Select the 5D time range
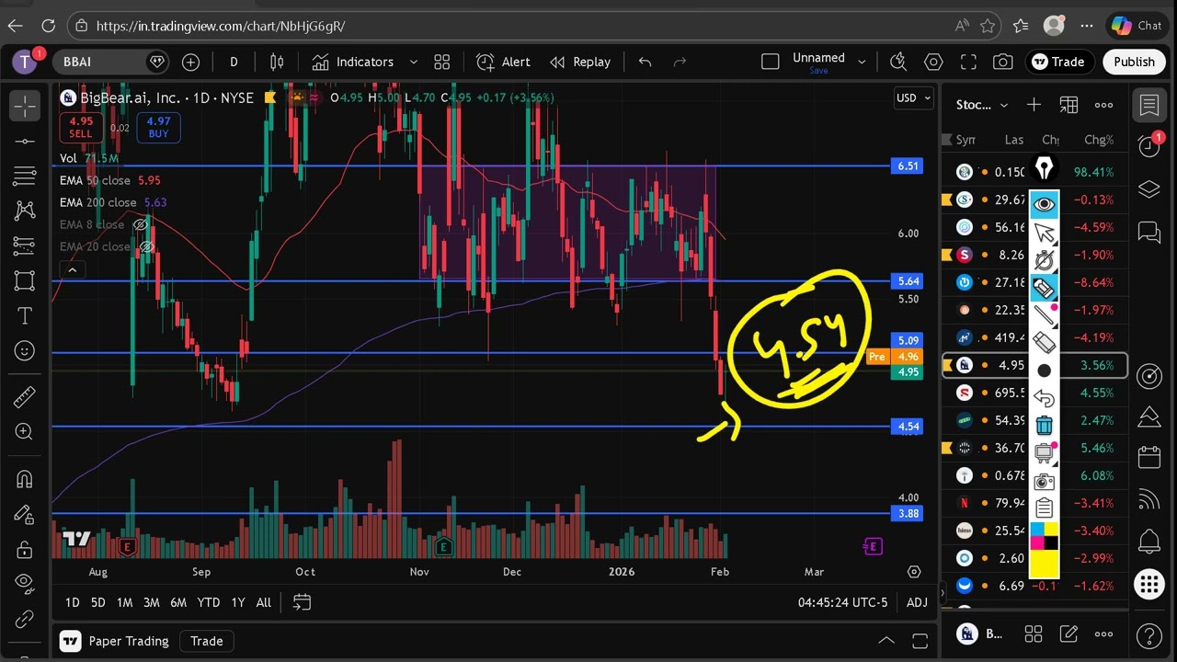 click(x=97, y=602)
